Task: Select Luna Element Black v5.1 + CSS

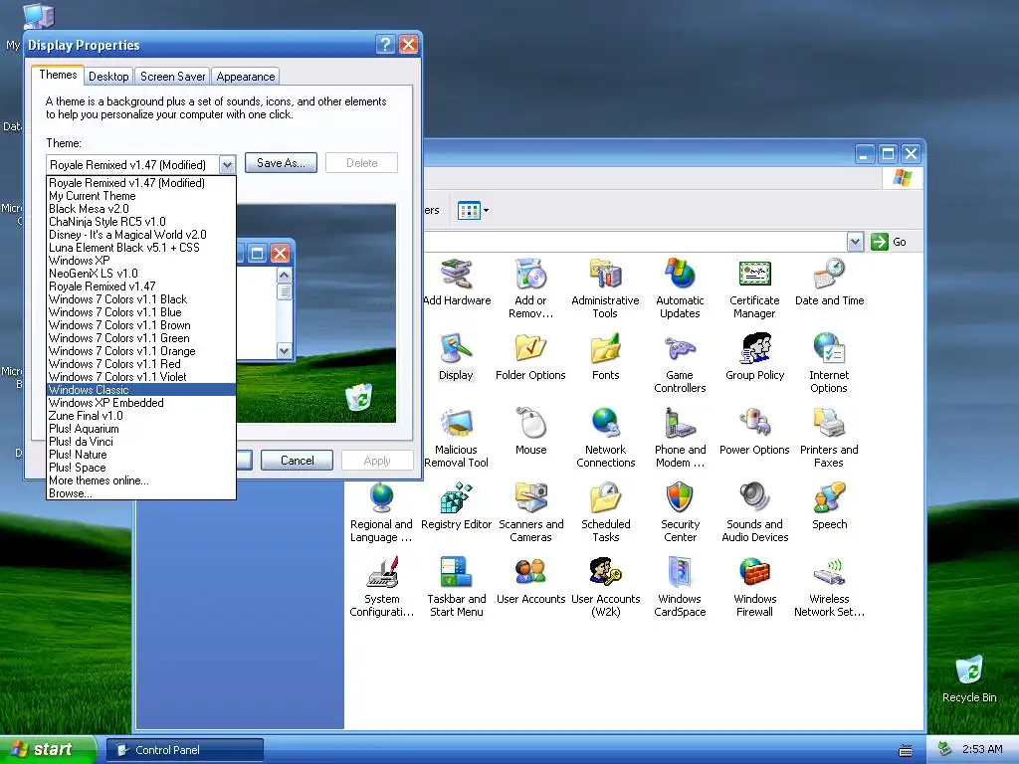Action: pos(141,248)
